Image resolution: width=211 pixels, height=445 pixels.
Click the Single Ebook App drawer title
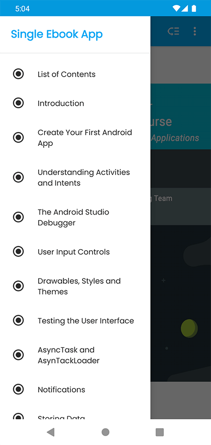point(57,34)
